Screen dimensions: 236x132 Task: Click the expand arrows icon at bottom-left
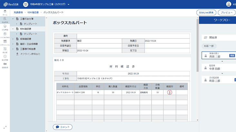5,127
